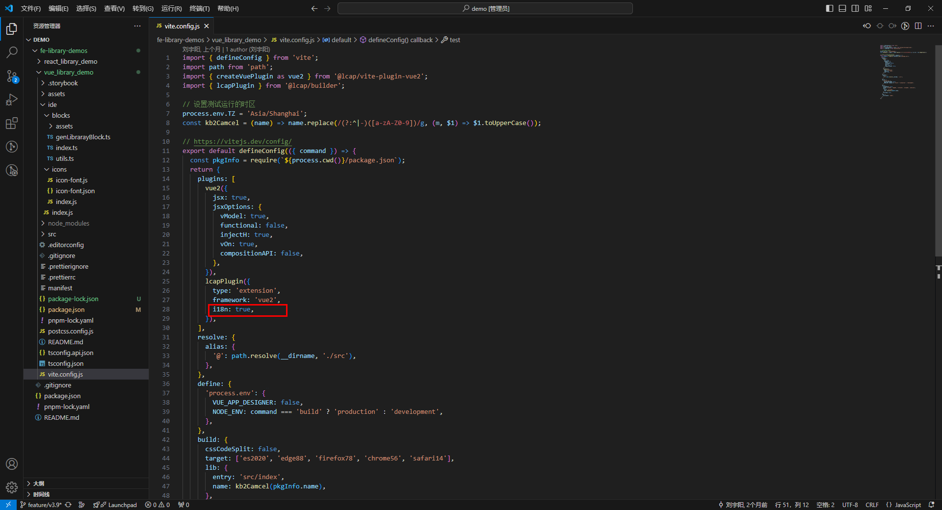Image resolution: width=942 pixels, height=510 pixels.
Task: Toggle the bottom panel layout icon
Action: tap(842, 8)
